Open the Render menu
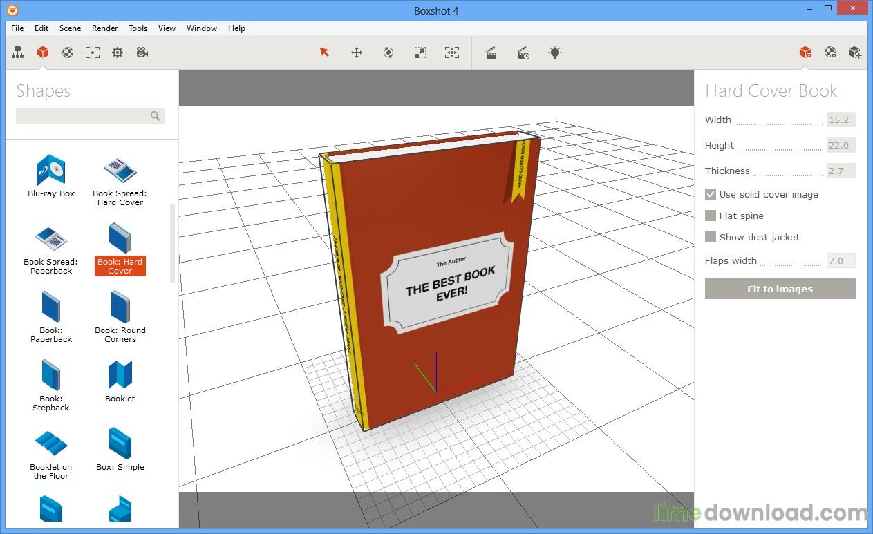873x534 pixels. (105, 28)
